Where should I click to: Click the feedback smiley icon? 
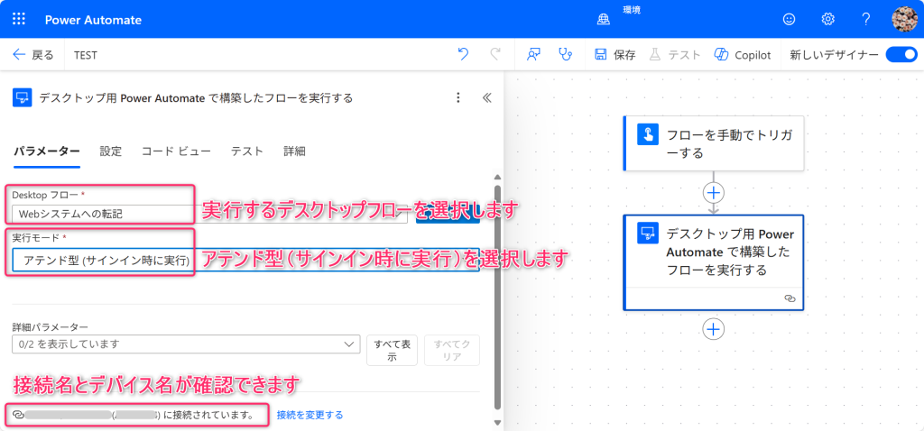click(x=789, y=19)
